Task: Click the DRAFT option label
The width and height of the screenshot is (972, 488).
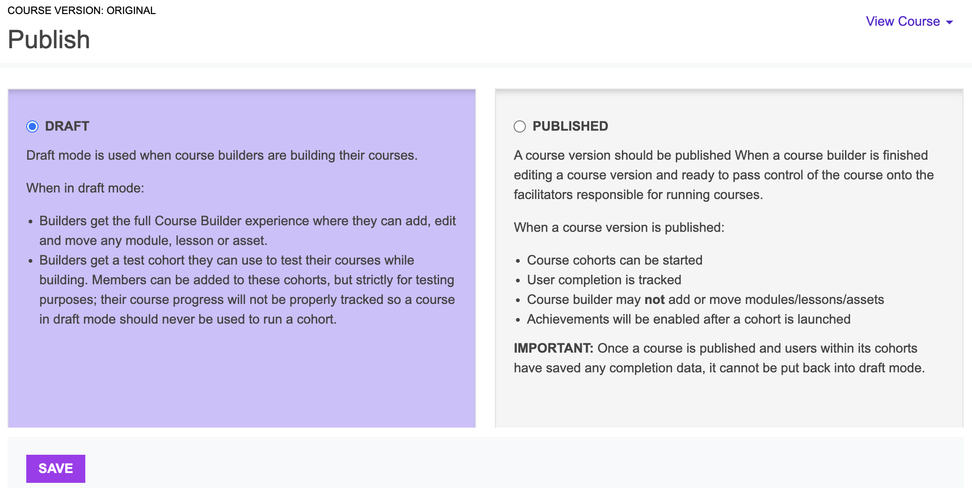Action: click(x=67, y=126)
